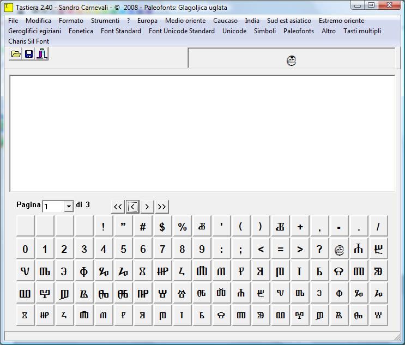Screen dimensions: 405x345
Task: Insert the digit 5 key
Action: coord(123,249)
